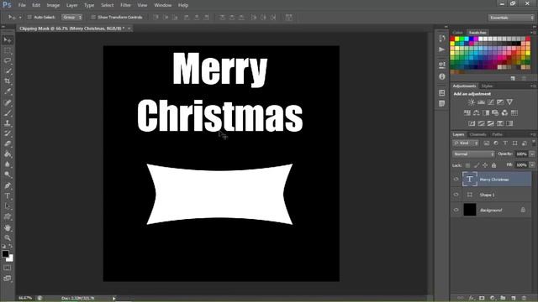This screenshot has height=302, width=538.
Task: Delete layer with trash icon
Action: (524, 299)
